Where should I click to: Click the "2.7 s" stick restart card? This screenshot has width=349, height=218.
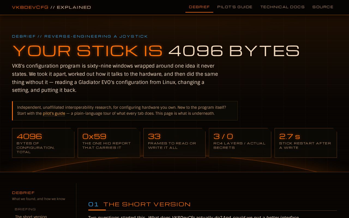tap(306, 143)
